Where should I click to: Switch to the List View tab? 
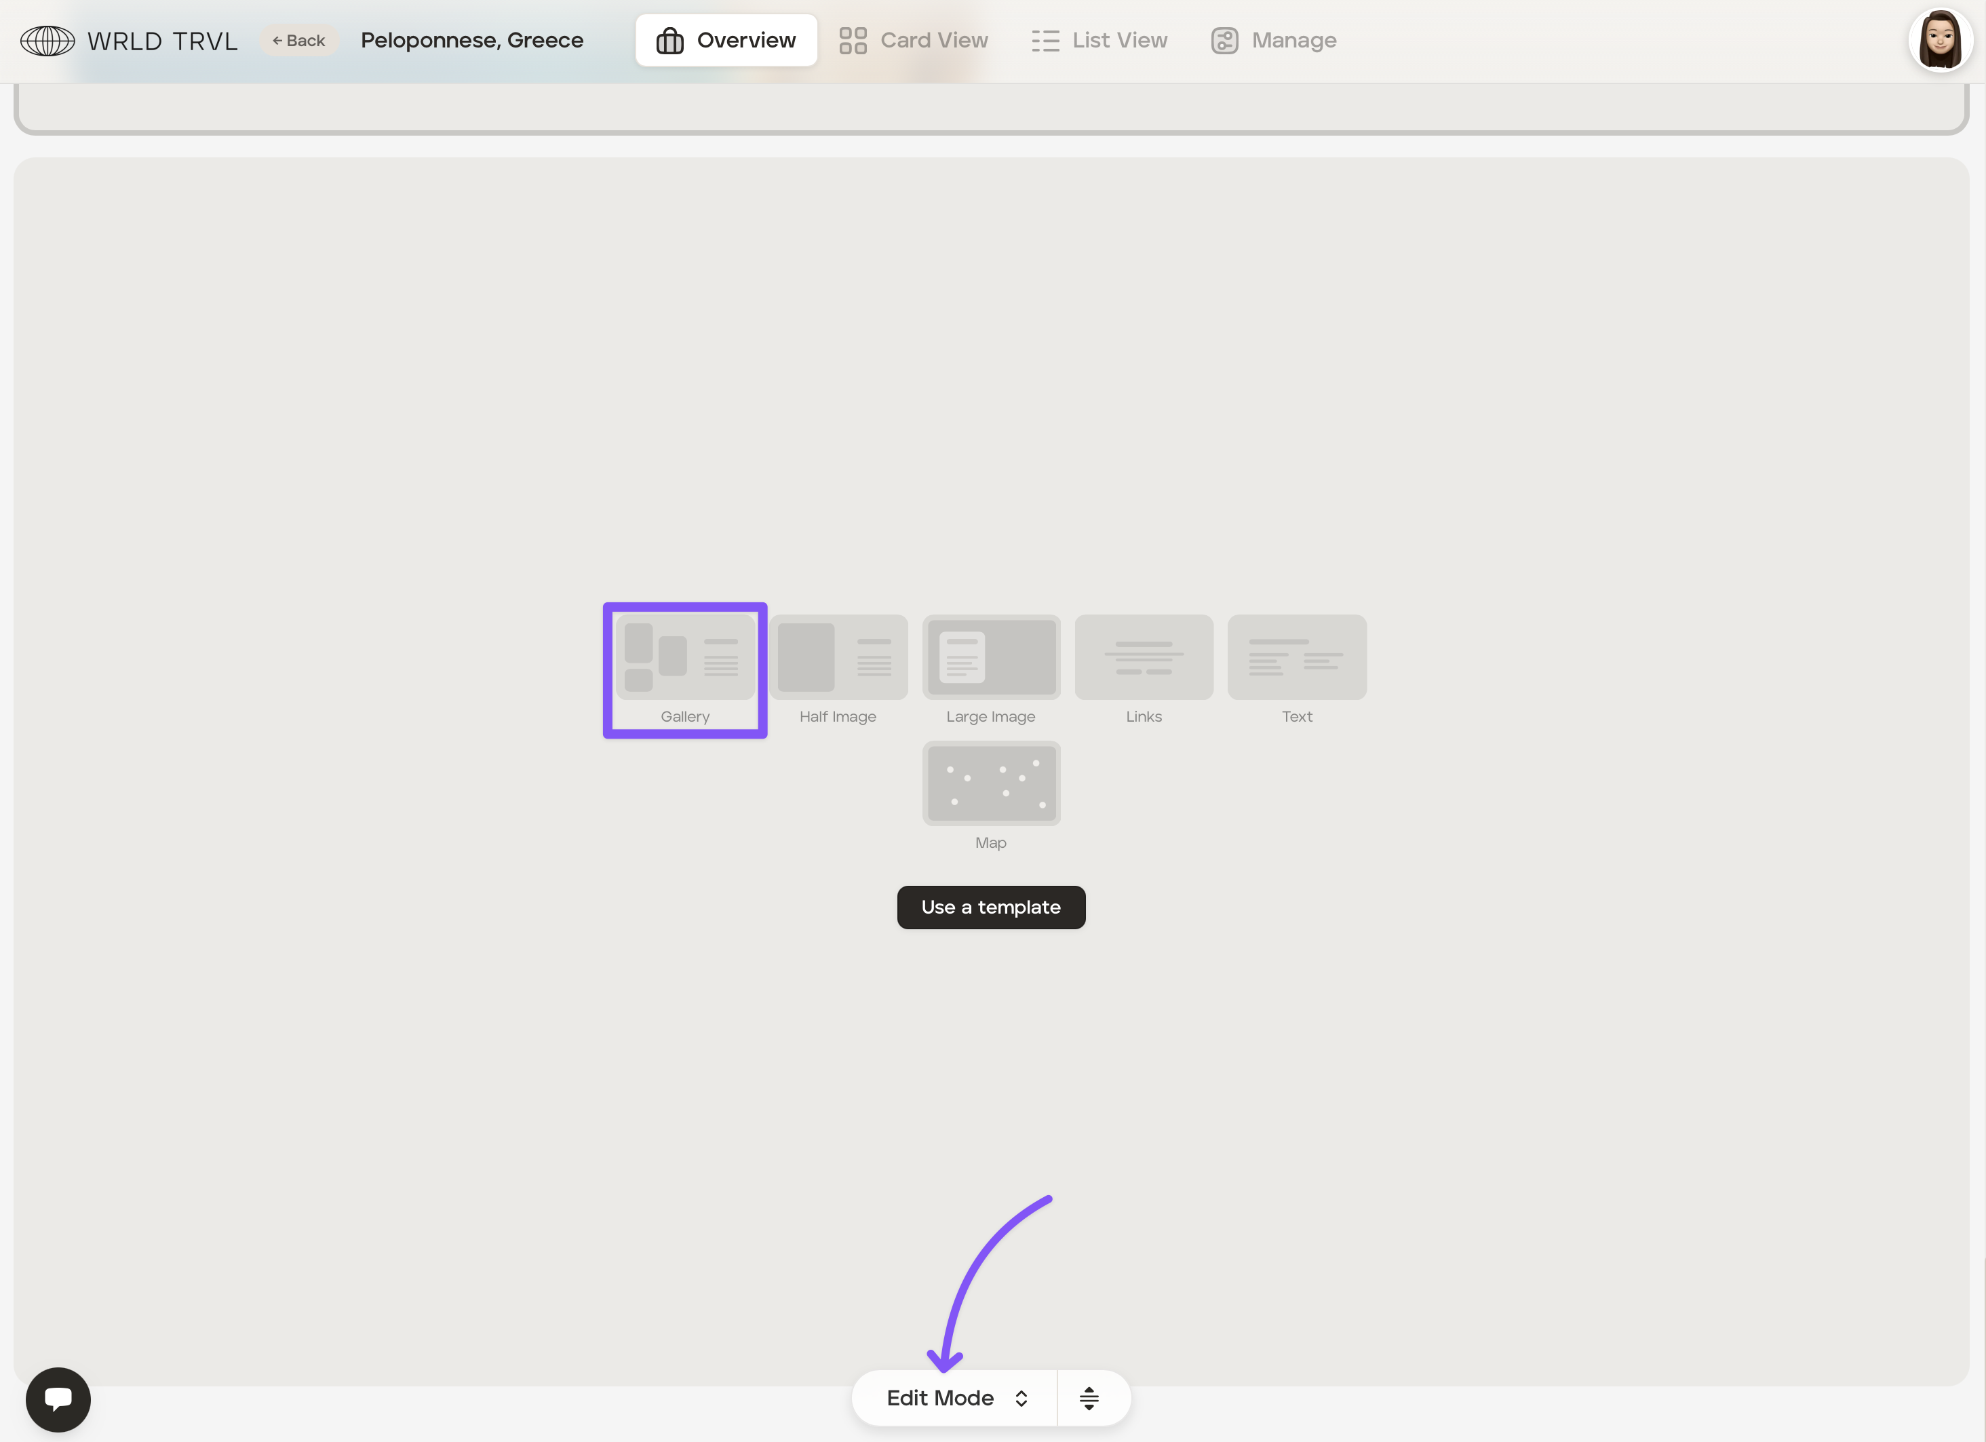tap(1099, 40)
